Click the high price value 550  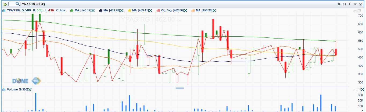pyautogui.click(x=39, y=10)
